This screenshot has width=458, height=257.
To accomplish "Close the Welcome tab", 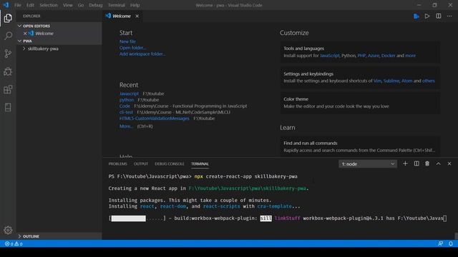I will [x=137, y=16].
